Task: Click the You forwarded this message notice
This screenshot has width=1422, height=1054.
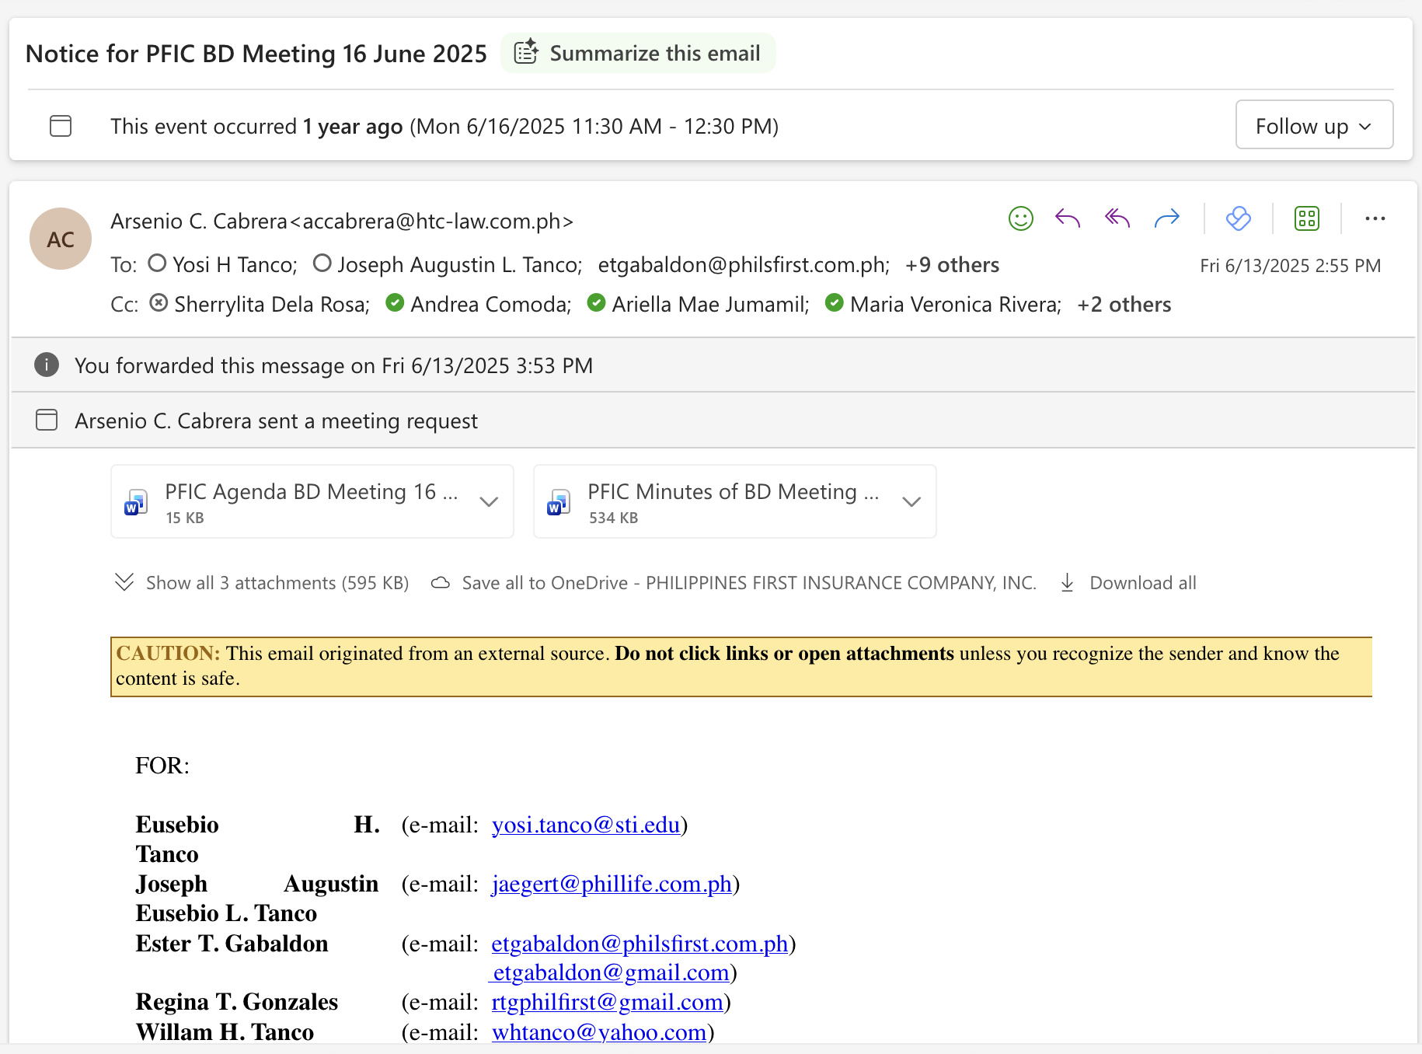Action: pyautogui.click(x=333, y=365)
